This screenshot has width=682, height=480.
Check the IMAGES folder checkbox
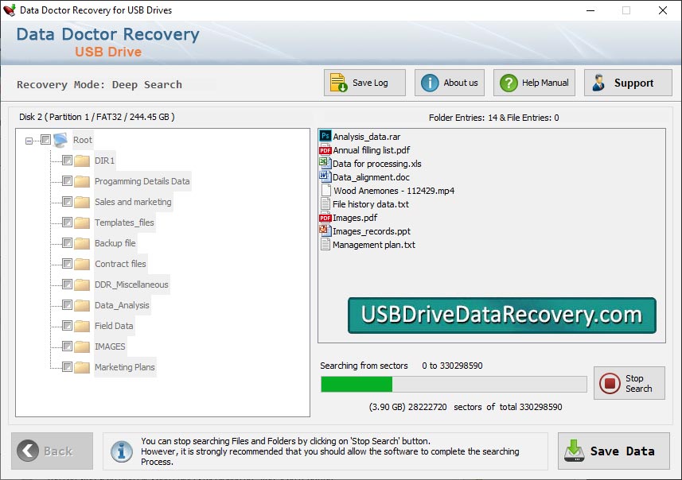point(67,346)
